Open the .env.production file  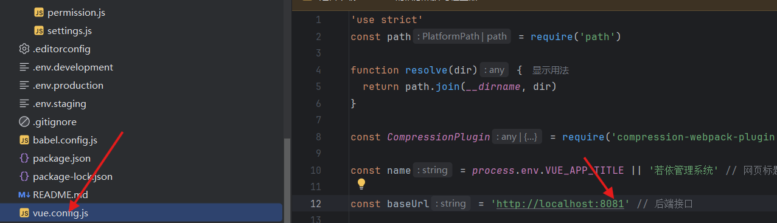pos(68,85)
